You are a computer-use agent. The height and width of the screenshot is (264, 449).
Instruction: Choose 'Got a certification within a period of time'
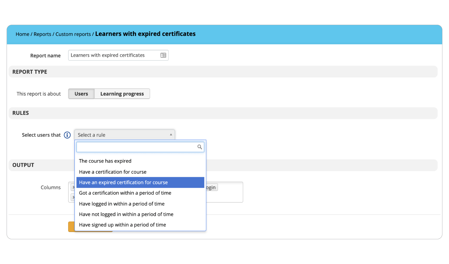pos(125,193)
